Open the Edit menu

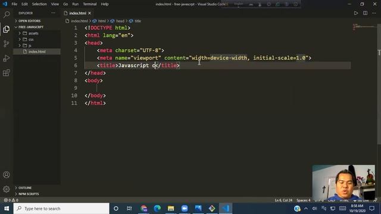[24, 4]
